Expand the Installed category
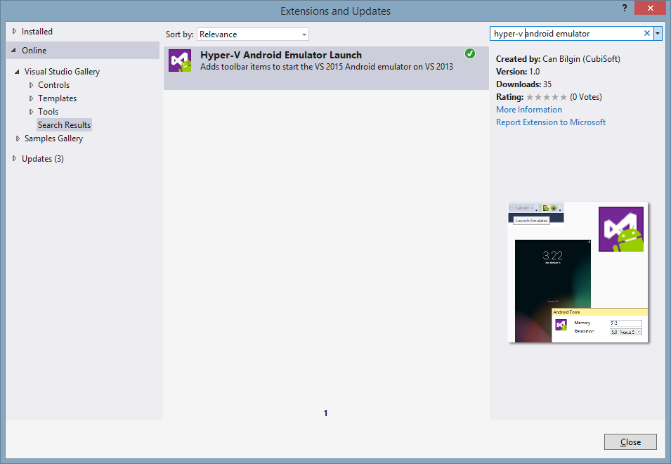 pyautogui.click(x=14, y=32)
